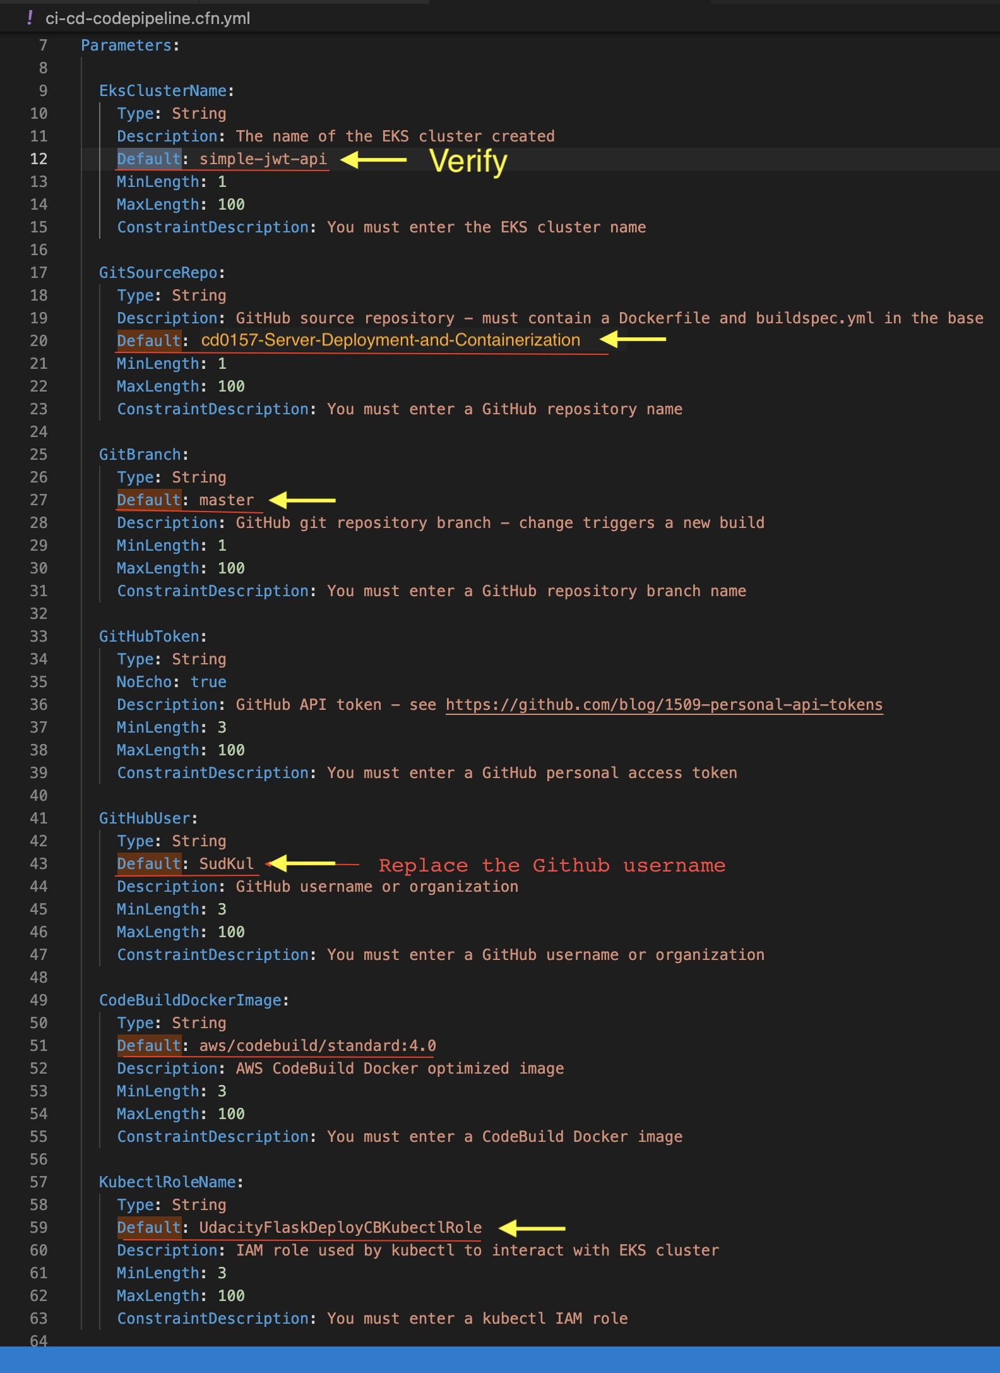Click the Default key on line 51
The width and height of the screenshot is (1000, 1373).
149,1046
